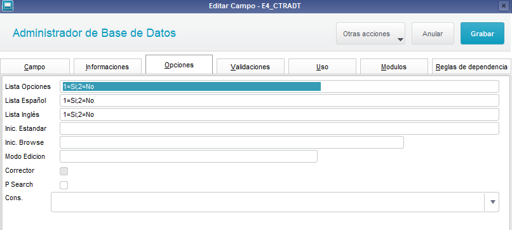Click the Anular button

point(433,33)
